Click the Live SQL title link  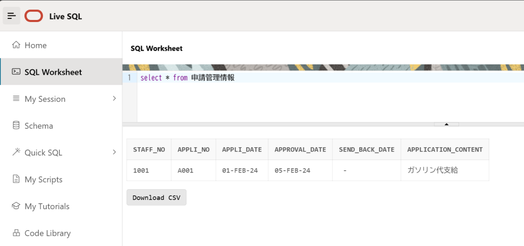tap(65, 16)
